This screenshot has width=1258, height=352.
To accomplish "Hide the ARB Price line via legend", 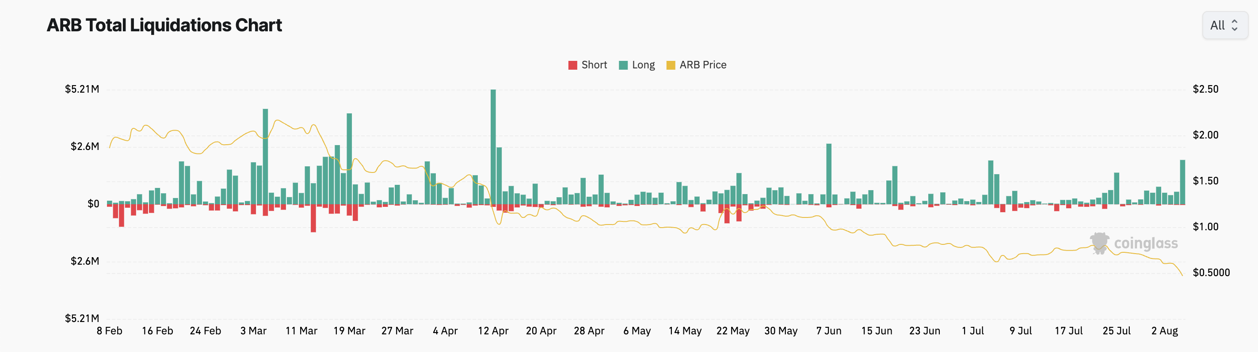I will [x=702, y=65].
